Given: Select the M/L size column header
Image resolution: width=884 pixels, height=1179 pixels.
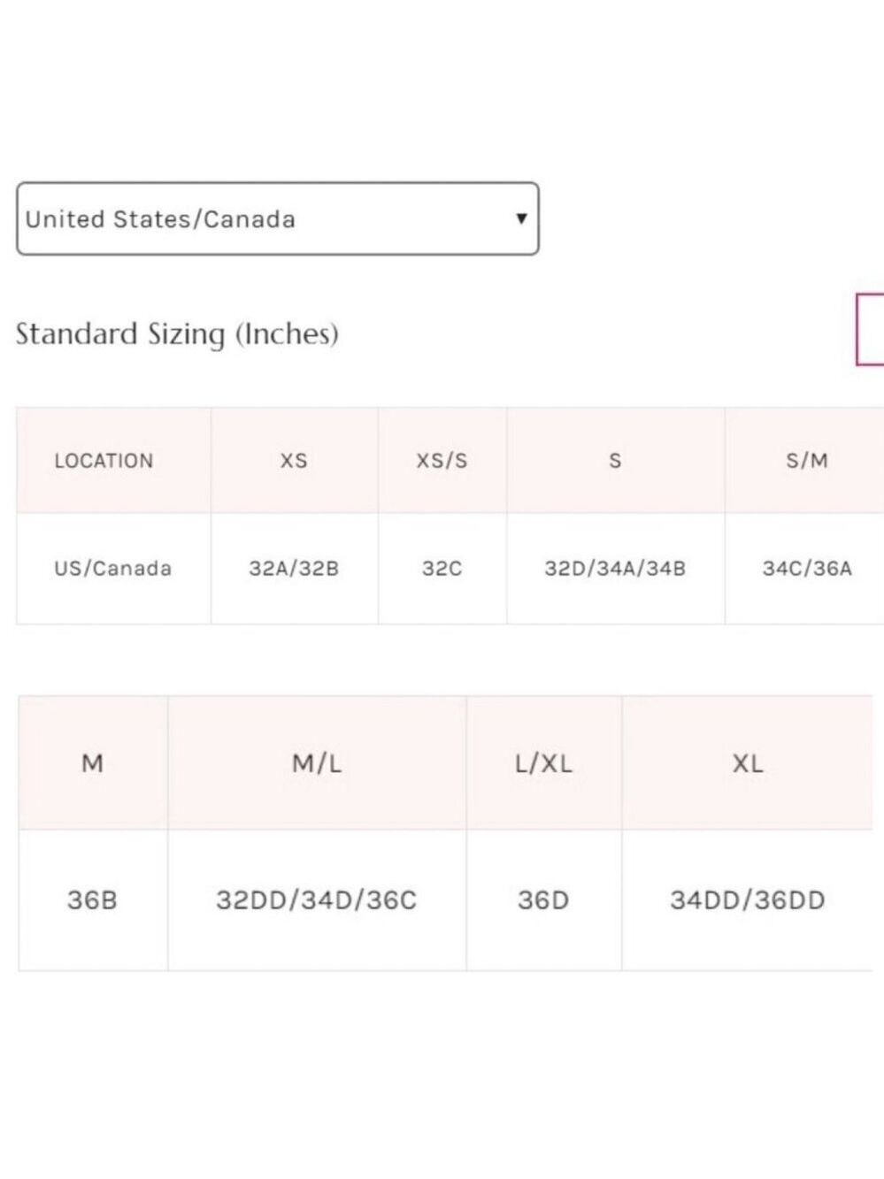Looking at the screenshot, I should tap(317, 763).
